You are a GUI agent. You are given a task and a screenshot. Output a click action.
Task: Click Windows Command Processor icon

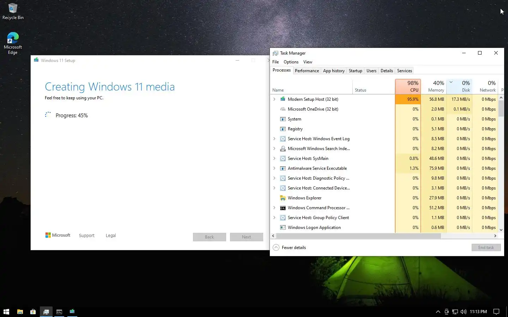(283, 208)
